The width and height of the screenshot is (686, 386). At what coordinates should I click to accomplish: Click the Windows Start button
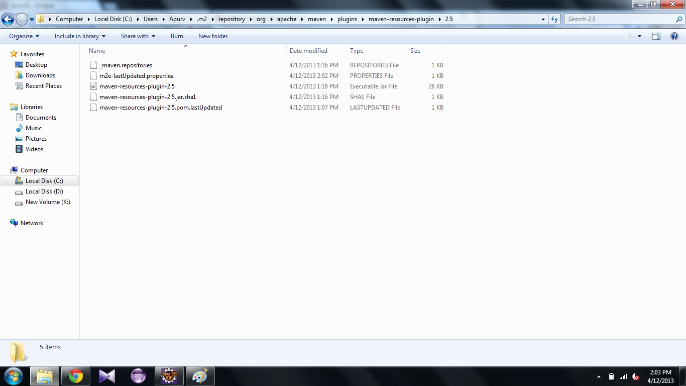[x=13, y=376]
